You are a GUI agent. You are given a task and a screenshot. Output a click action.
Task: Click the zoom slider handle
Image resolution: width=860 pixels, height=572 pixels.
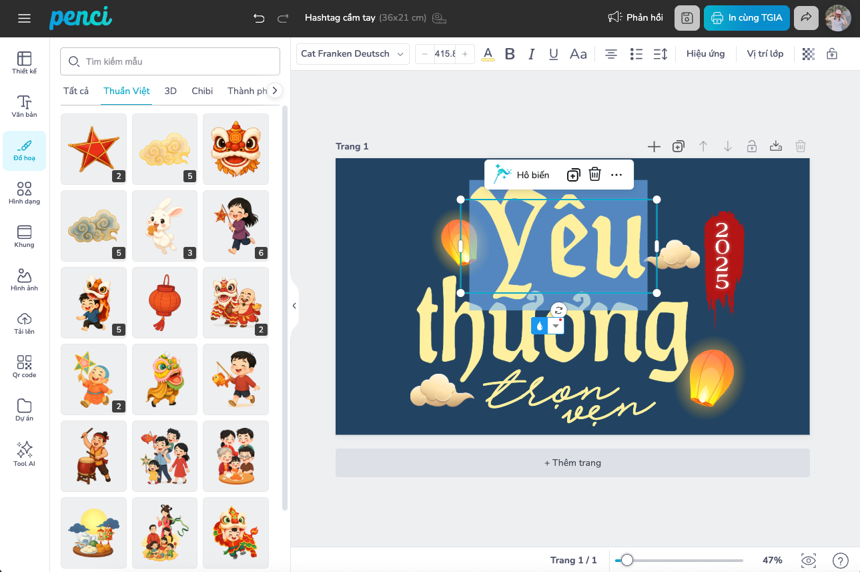626,560
